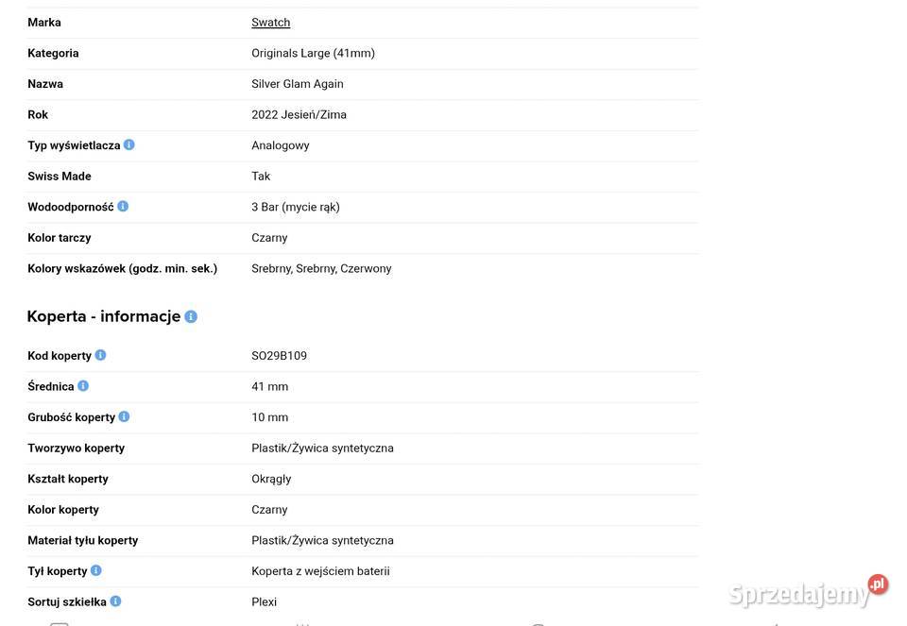Viewport: 907px width, 626px height.
Task: Click the 3 Bar (mycie rąk) value
Action: point(296,207)
